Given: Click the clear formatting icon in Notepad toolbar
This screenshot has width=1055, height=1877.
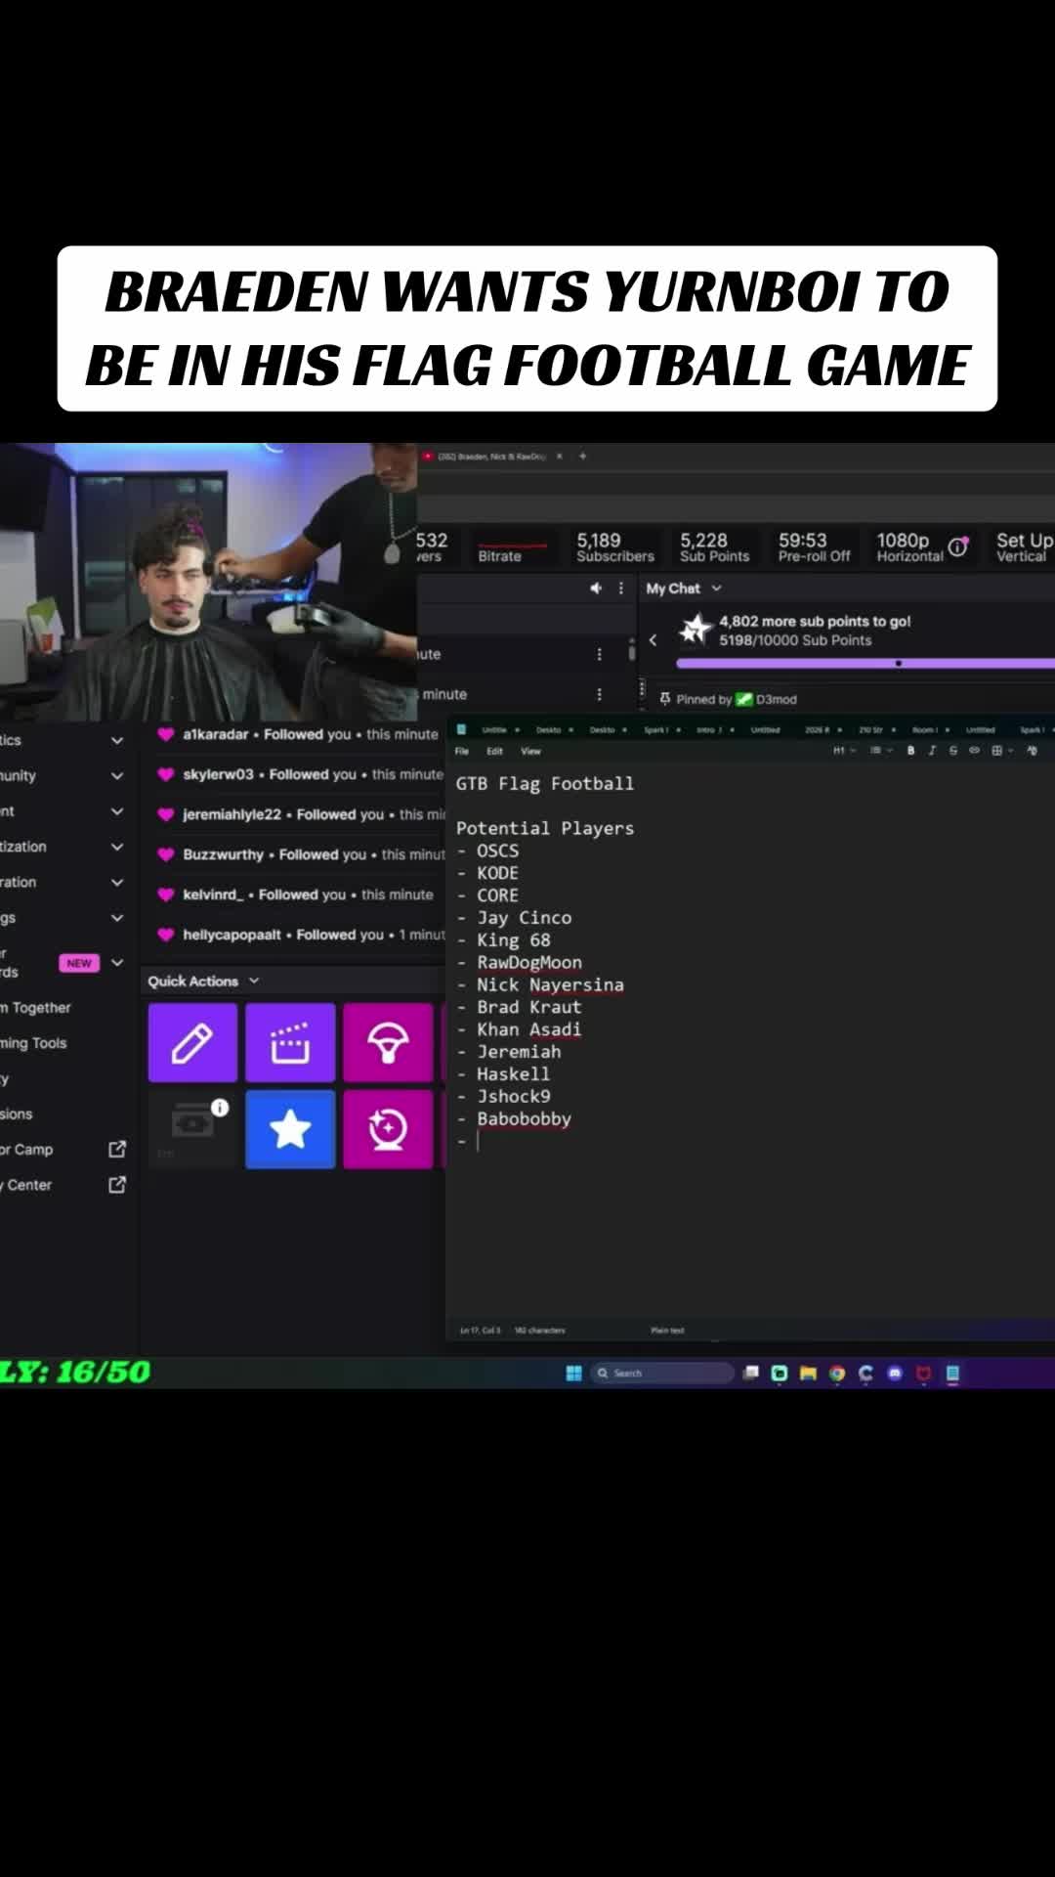Looking at the screenshot, I should click(1033, 750).
